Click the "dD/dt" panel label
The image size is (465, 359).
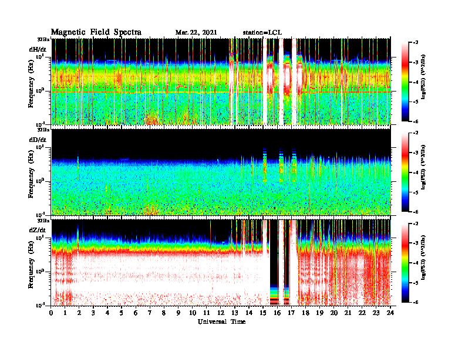pyautogui.click(x=38, y=140)
